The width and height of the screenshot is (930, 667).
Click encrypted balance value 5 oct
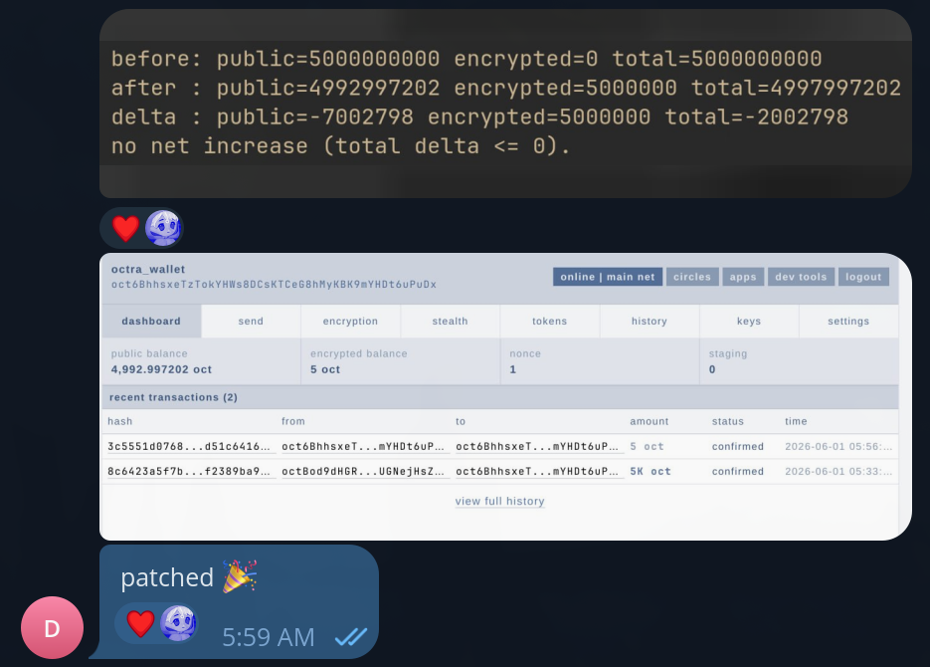point(325,369)
